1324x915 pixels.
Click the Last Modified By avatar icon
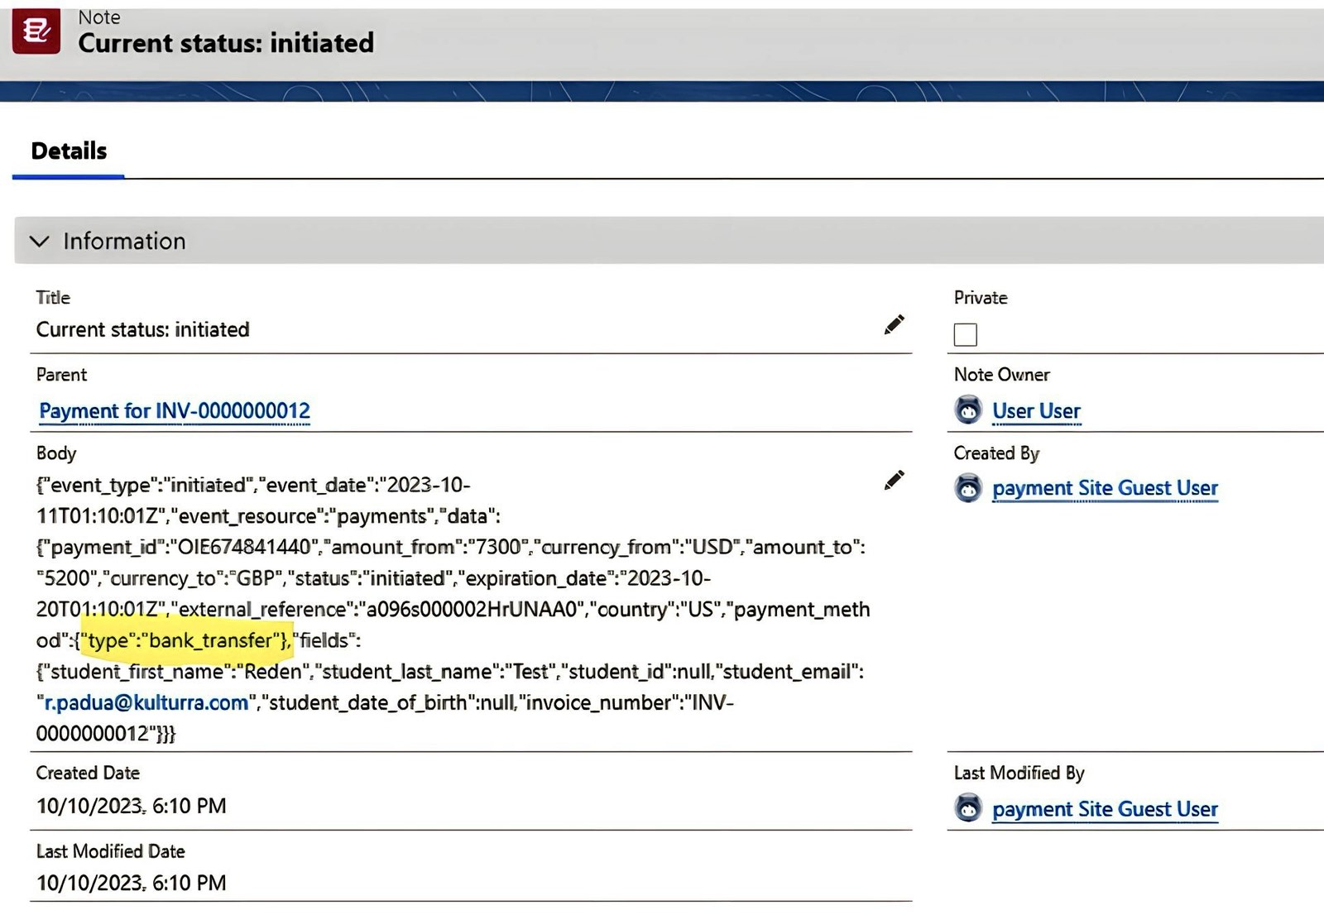(967, 808)
